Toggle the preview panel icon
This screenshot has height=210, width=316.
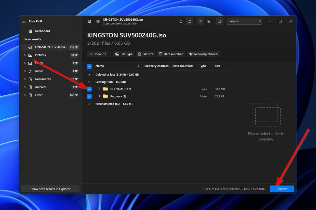(220, 21)
